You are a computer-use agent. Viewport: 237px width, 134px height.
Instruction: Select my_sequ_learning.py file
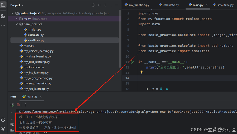[x=35, y=84]
